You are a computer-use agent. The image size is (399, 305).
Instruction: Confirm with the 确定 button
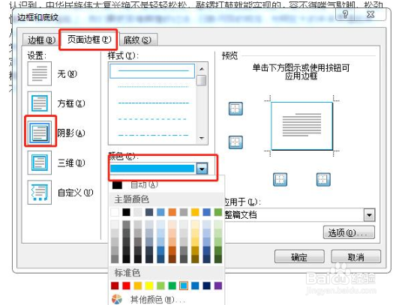coord(299,257)
